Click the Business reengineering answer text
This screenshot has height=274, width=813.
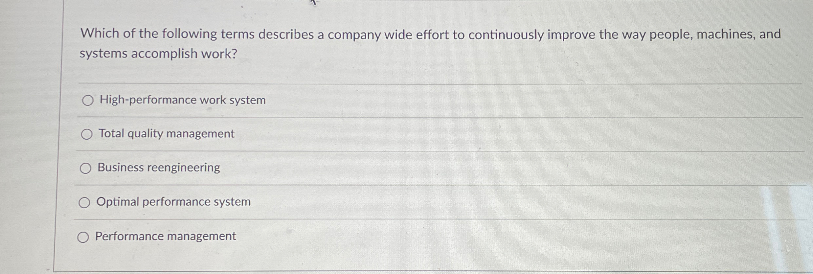pos(159,168)
